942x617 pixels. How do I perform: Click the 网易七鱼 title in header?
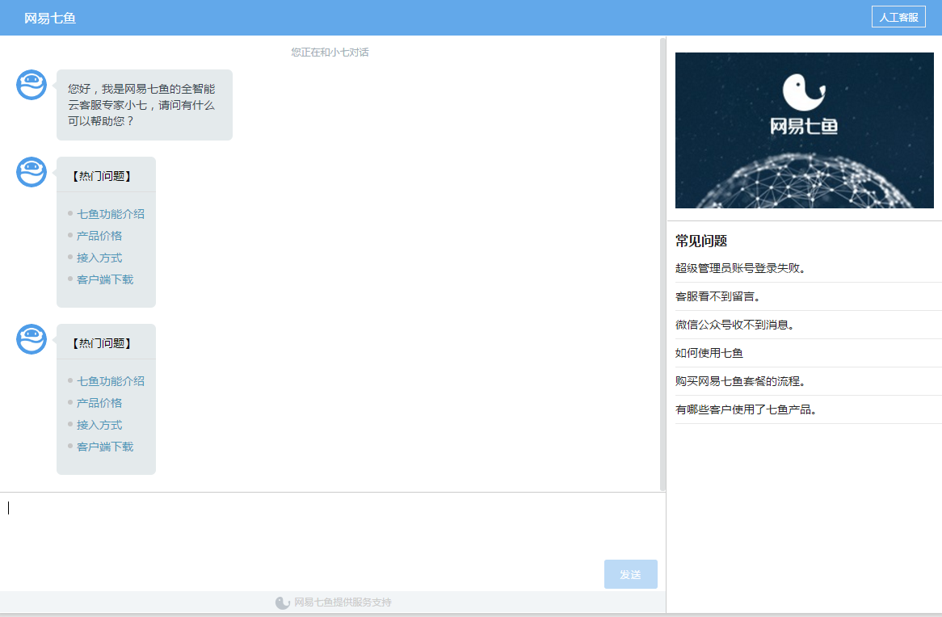pos(50,18)
